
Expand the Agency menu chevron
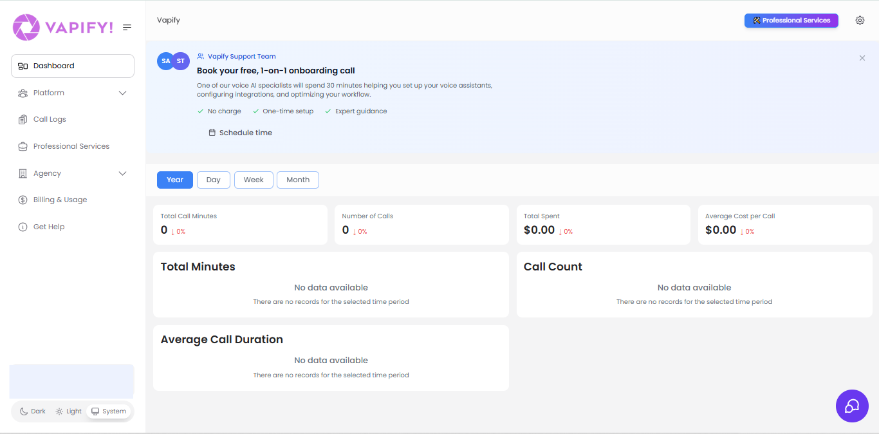[x=123, y=173]
